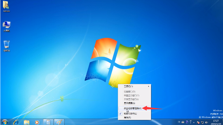Image resolution: width=223 pixels, height=125 pixels.
Task: Open the volume speaker tray icon
Action: pyautogui.click(x=206, y=123)
